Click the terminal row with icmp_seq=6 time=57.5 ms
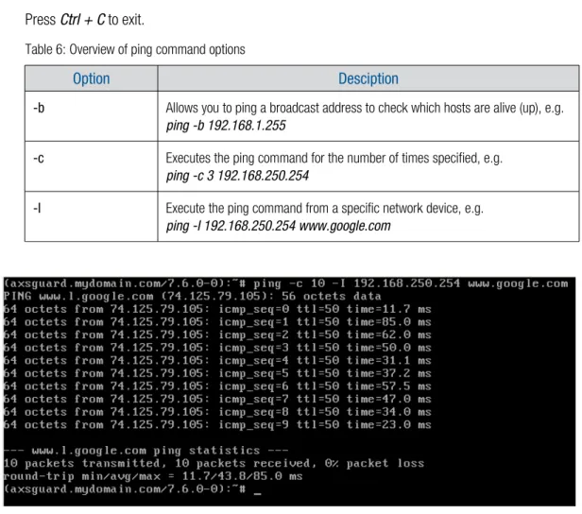Viewport: 582px width, 514px height. click(x=217, y=386)
